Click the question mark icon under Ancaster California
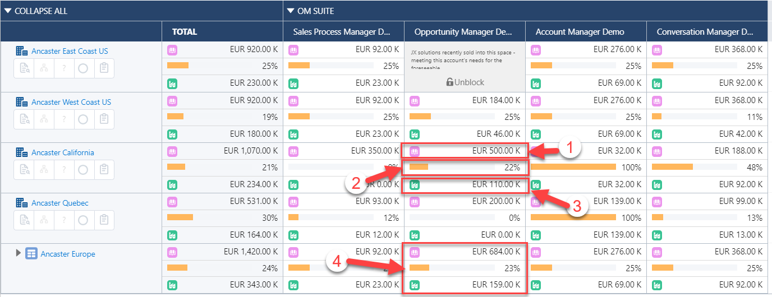 pyautogui.click(x=64, y=170)
